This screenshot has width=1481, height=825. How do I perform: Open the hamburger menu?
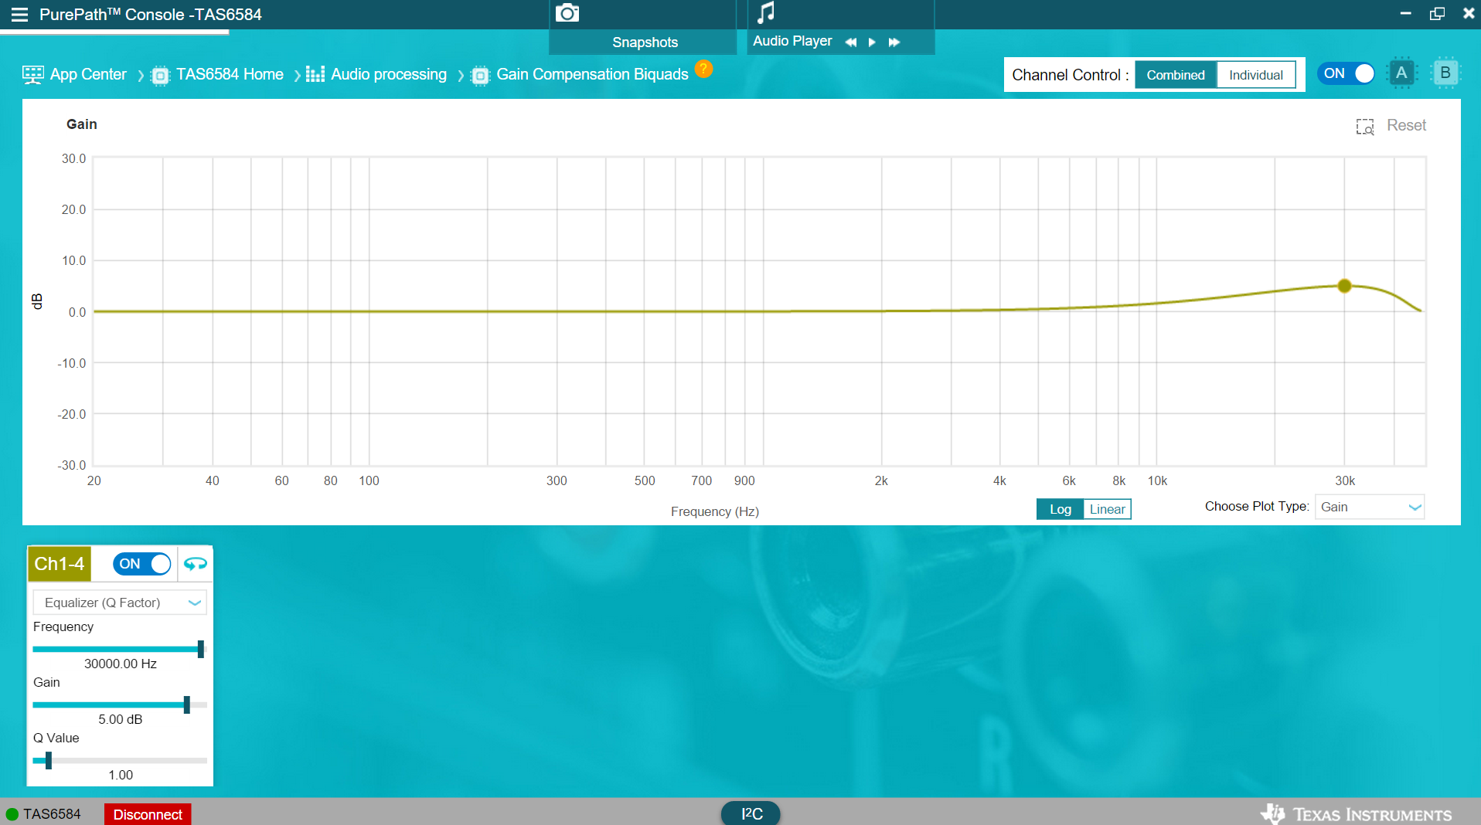coord(19,15)
